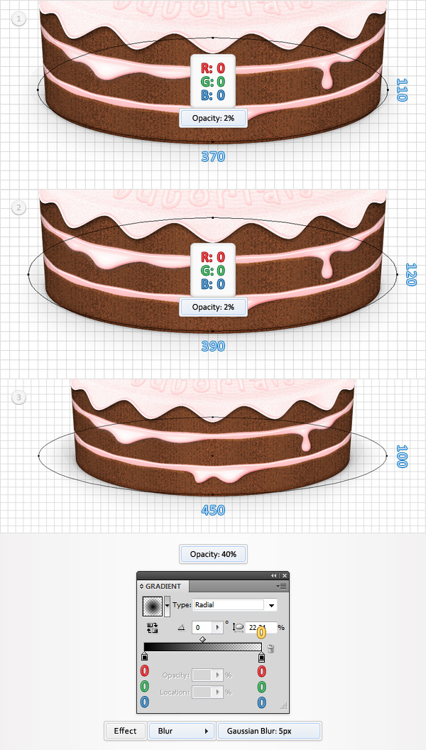Click the gradient midpoint diamond marker

203,639
